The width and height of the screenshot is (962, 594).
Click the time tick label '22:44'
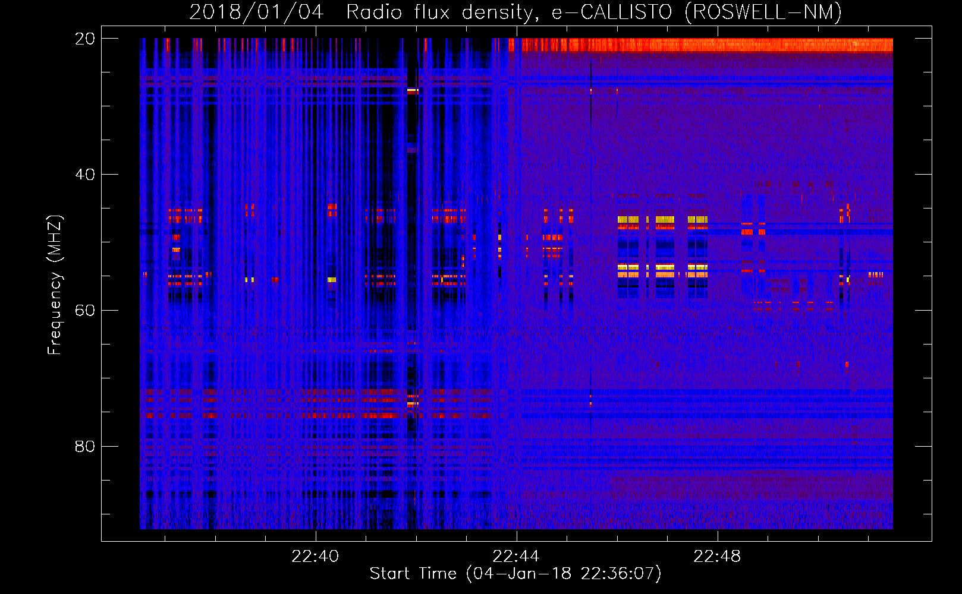tap(516, 556)
